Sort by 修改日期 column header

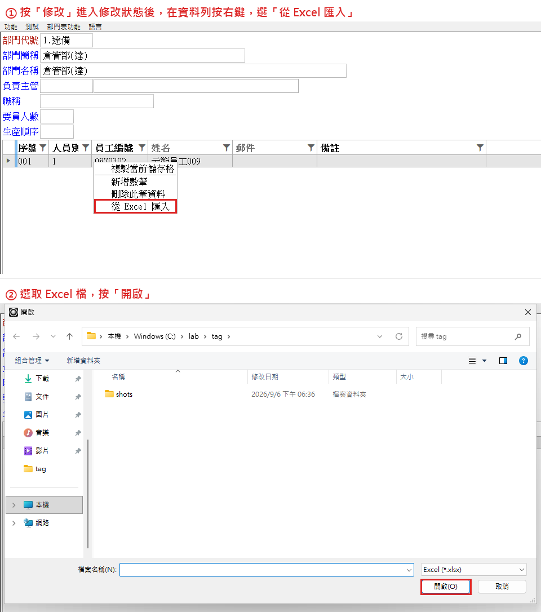click(265, 376)
